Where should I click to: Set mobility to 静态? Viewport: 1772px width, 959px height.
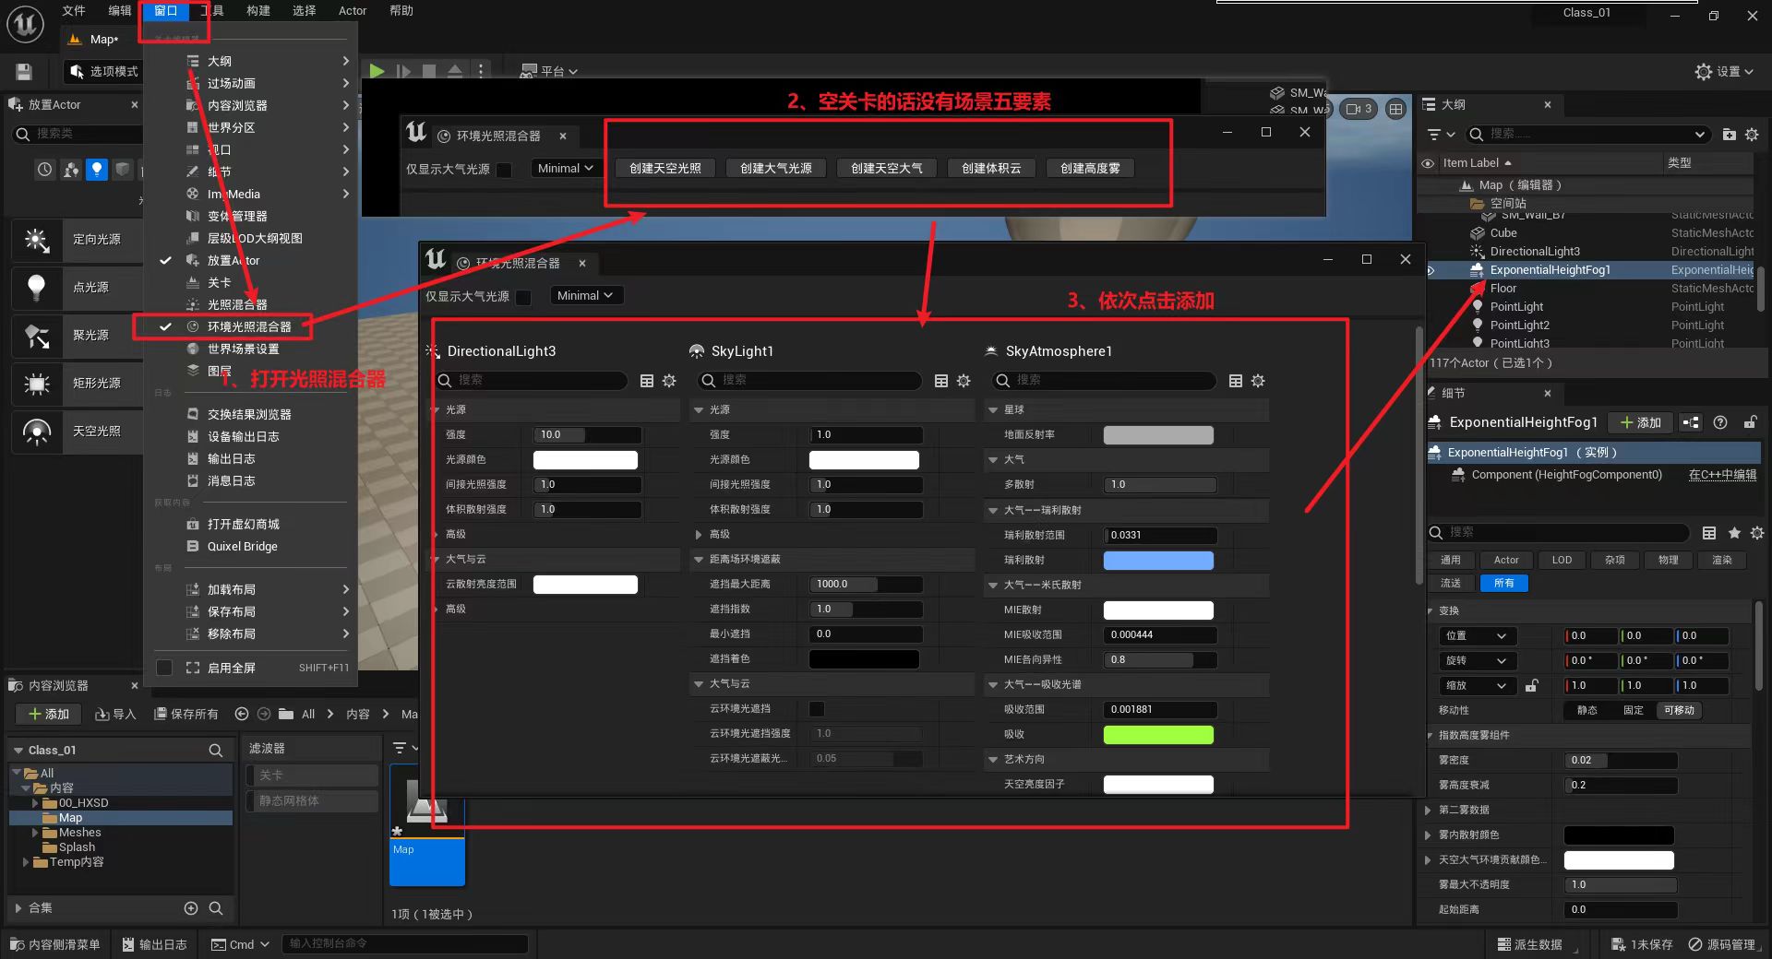click(1587, 710)
